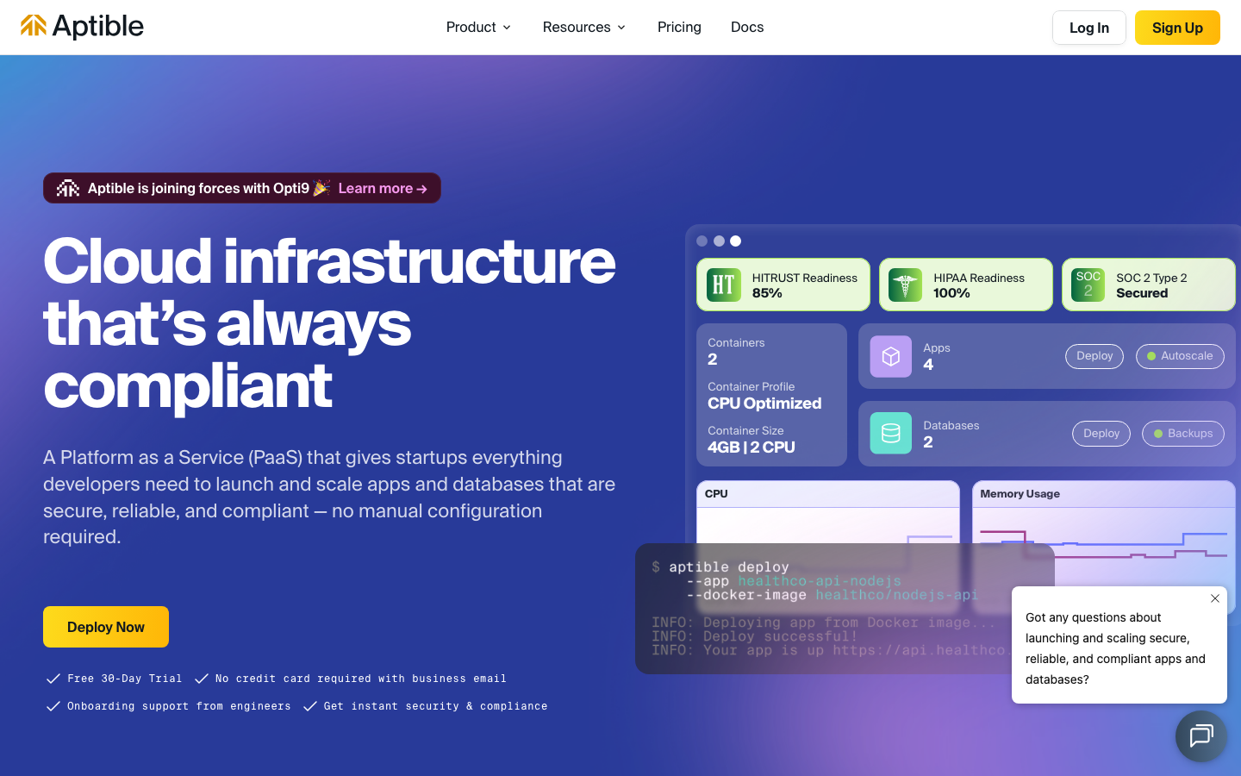
Task: Click the Sign Up button
Action: (1177, 28)
